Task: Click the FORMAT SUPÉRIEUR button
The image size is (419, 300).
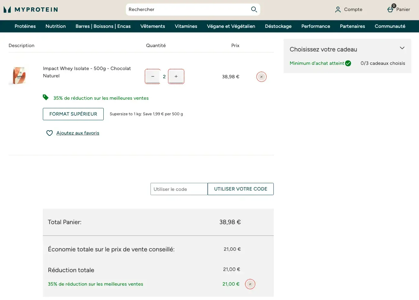Action: coord(73,114)
